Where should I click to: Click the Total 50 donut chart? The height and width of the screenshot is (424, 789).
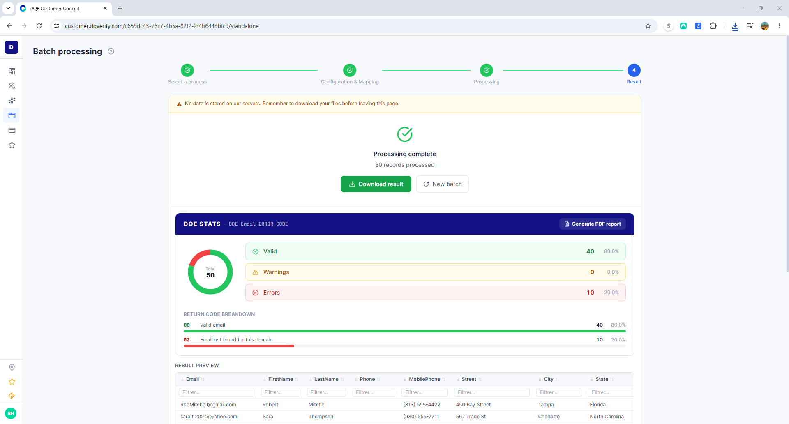[x=210, y=272]
